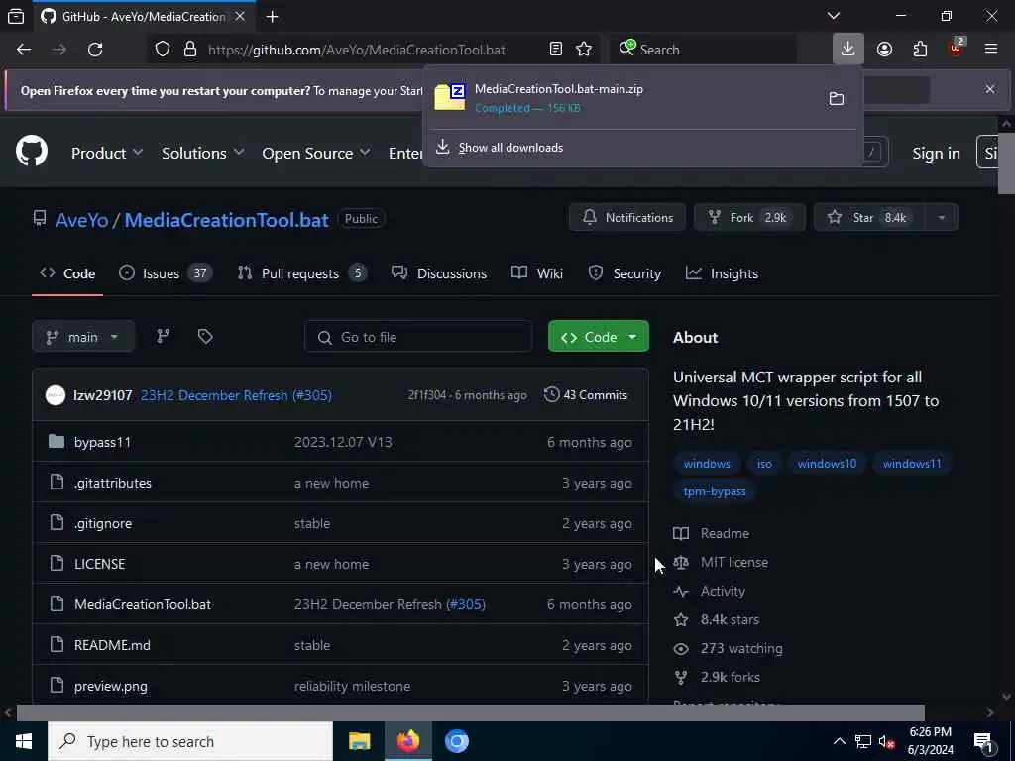Open the README.md file
This screenshot has height=761, width=1015.
(112, 645)
